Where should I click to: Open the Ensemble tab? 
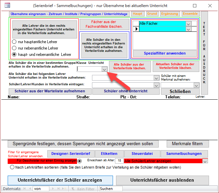[190, 14]
